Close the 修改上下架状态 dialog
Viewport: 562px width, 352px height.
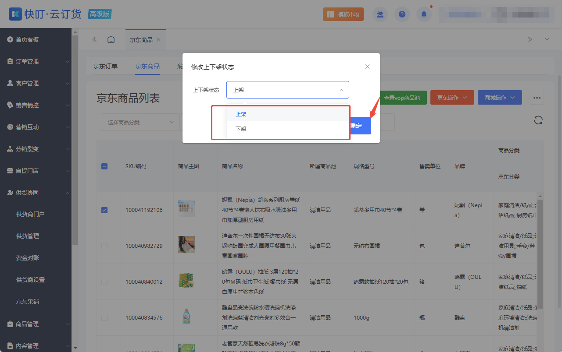pyautogui.click(x=368, y=67)
